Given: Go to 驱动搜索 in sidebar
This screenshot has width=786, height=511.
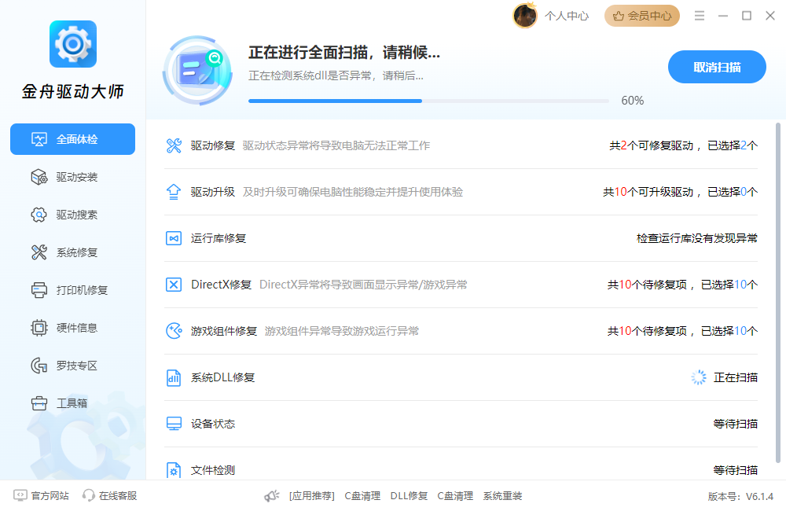Looking at the screenshot, I should coord(72,215).
